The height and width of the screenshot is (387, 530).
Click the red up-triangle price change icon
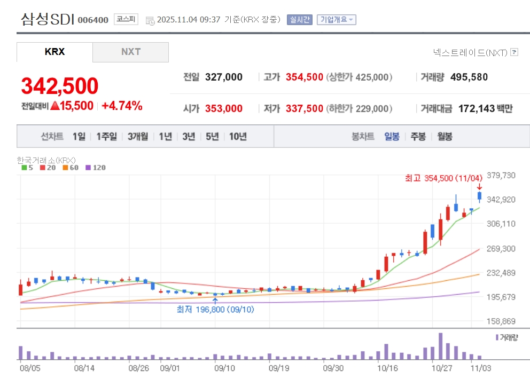pyautogui.click(x=54, y=106)
